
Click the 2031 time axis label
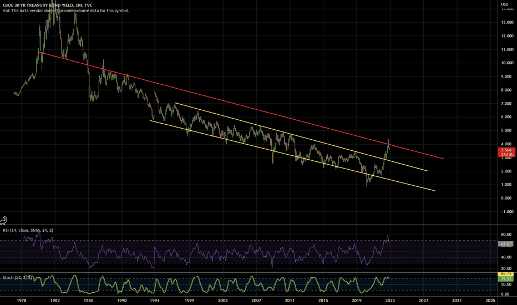pos(457,301)
